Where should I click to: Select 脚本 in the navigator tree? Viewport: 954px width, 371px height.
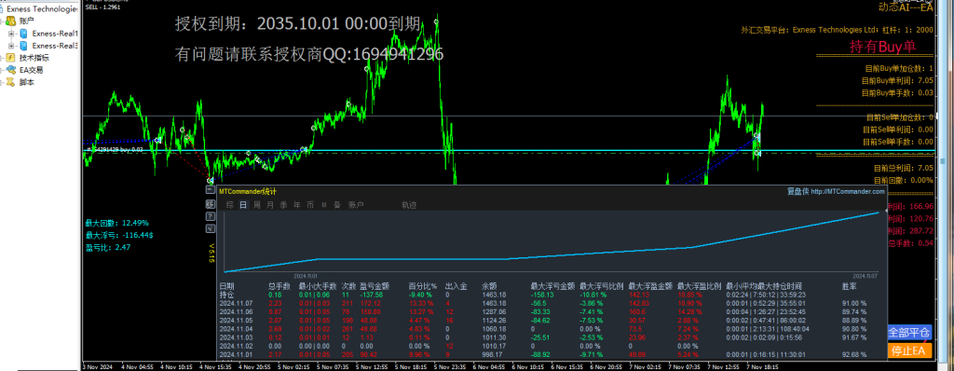pyautogui.click(x=27, y=82)
